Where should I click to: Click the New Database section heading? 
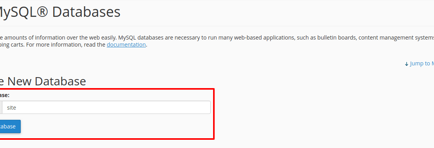pyautogui.click(x=43, y=81)
